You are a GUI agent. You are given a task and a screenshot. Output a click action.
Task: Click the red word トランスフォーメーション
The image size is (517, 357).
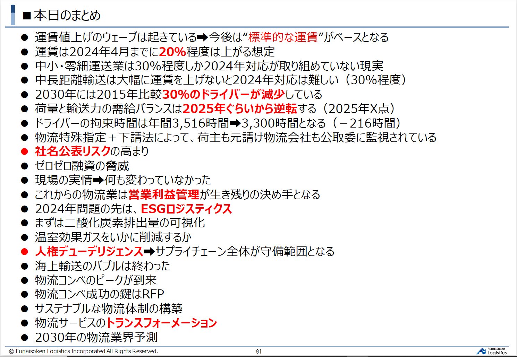[x=161, y=323]
